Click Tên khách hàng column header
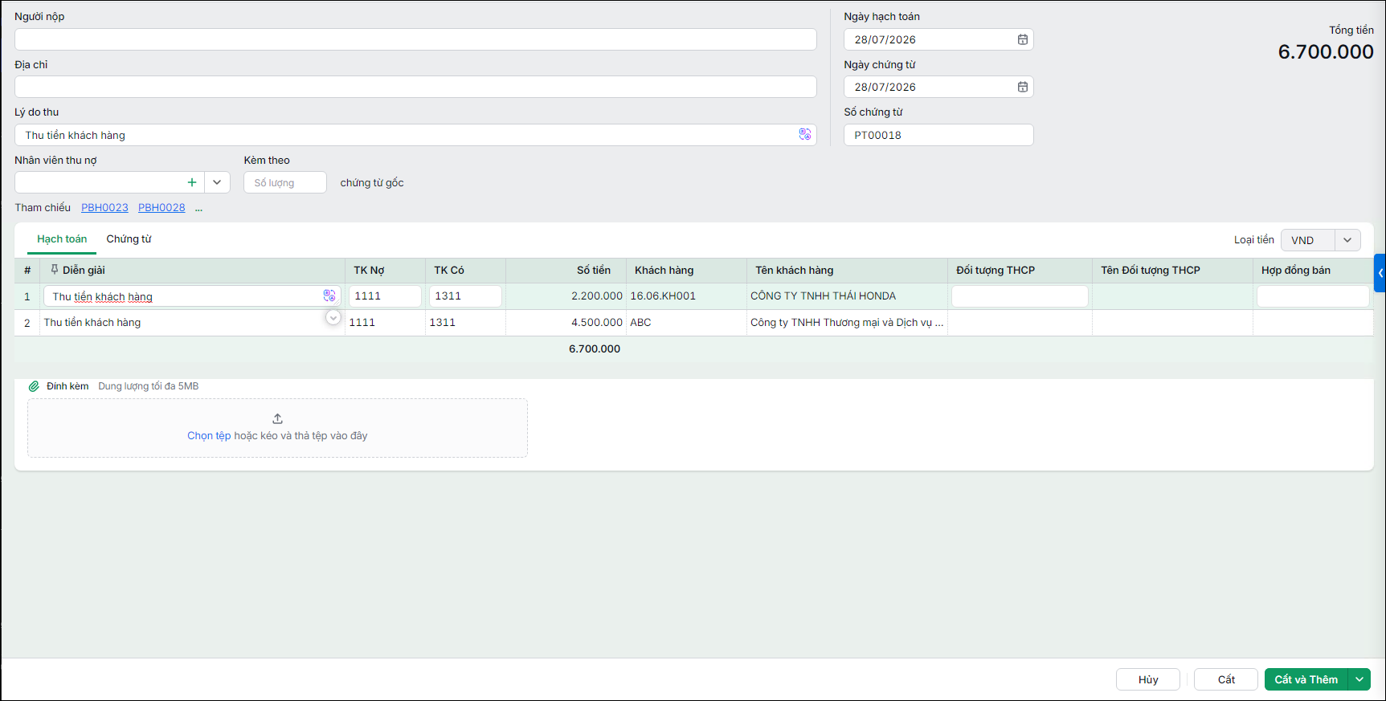1386x701 pixels. (847, 271)
